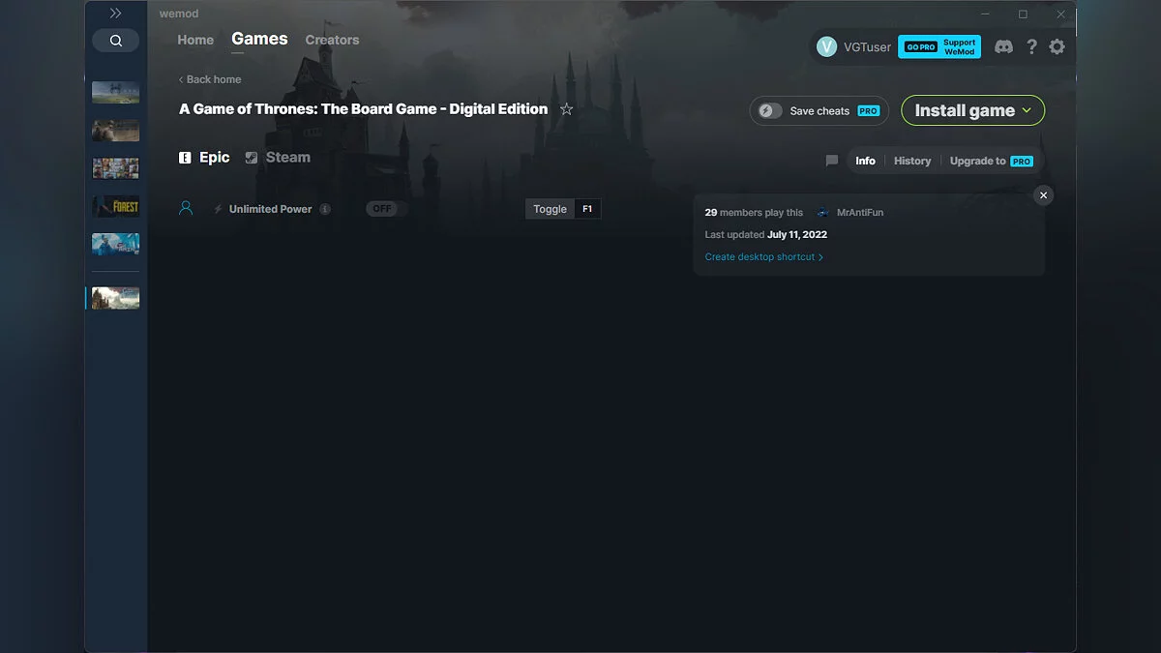Screen dimensions: 1161x653
Task: Open the second game thumbnail in sidebar
Action: (115, 131)
